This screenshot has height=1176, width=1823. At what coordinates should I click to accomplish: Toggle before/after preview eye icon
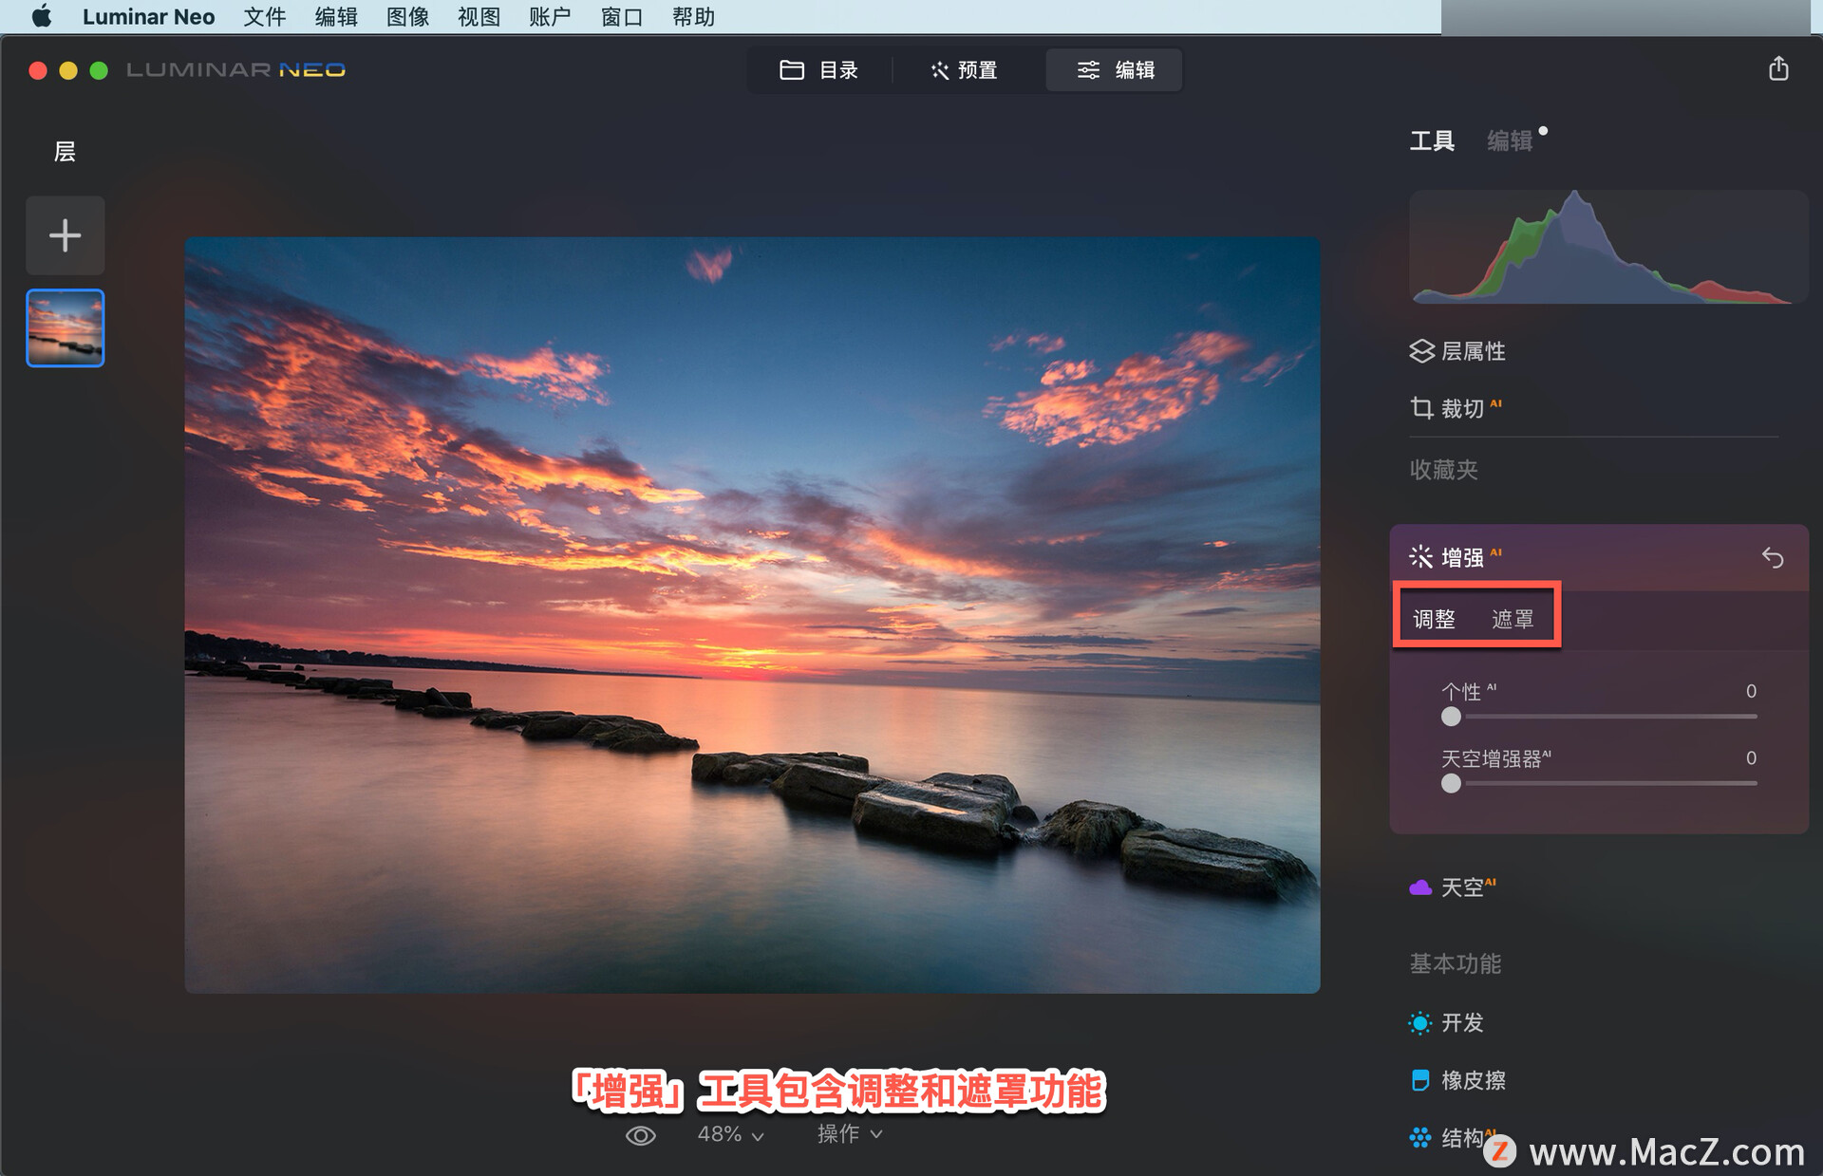[641, 1135]
